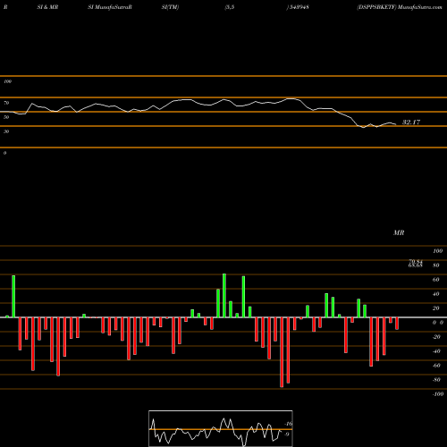This screenshot has height=447, width=447.
Task: Select the MR axis label -80
Action: (x=436, y=380)
